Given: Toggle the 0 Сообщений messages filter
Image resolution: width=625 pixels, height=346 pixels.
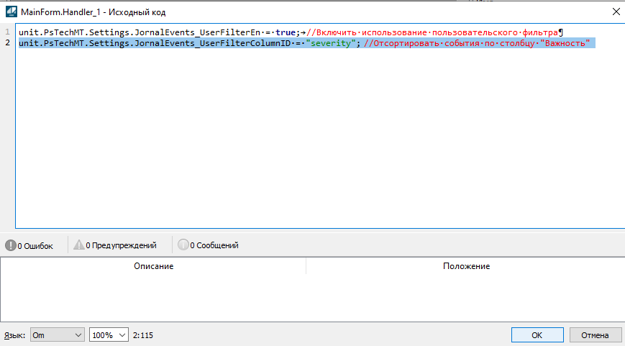Looking at the screenshot, I should tap(209, 245).
